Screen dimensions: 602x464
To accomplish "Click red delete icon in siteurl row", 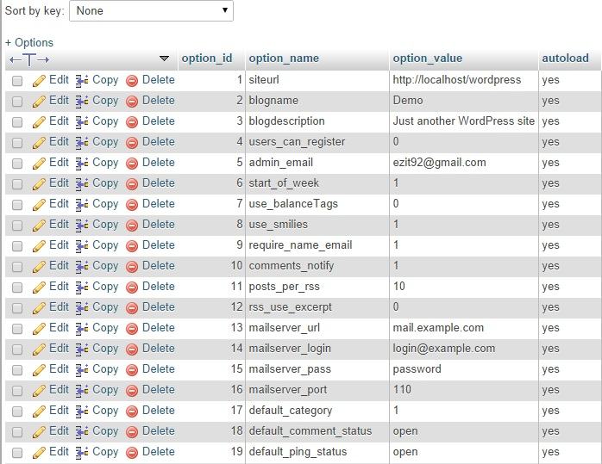I will (132, 81).
